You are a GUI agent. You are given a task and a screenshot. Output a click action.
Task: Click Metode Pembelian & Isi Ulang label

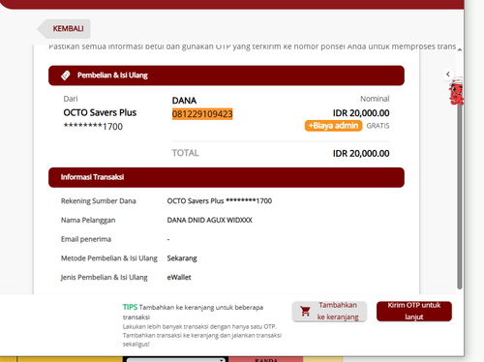pyautogui.click(x=109, y=258)
